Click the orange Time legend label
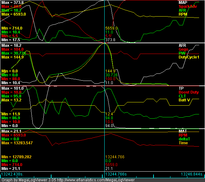Viewport: 205px width, 182px height. coord(183,143)
